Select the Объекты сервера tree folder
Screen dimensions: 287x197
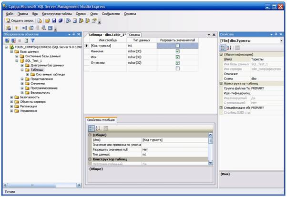[33, 102]
